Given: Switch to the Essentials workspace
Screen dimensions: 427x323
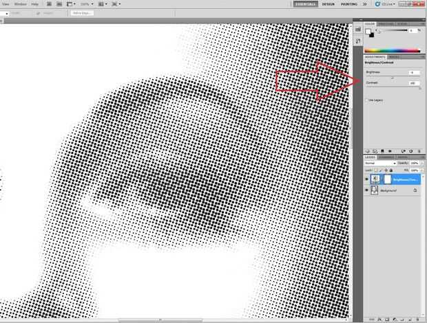Looking at the screenshot, I should pyautogui.click(x=306, y=4).
